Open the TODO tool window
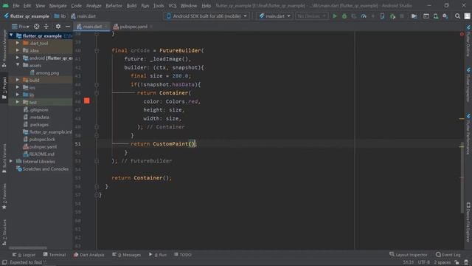 pyautogui.click(x=183, y=255)
